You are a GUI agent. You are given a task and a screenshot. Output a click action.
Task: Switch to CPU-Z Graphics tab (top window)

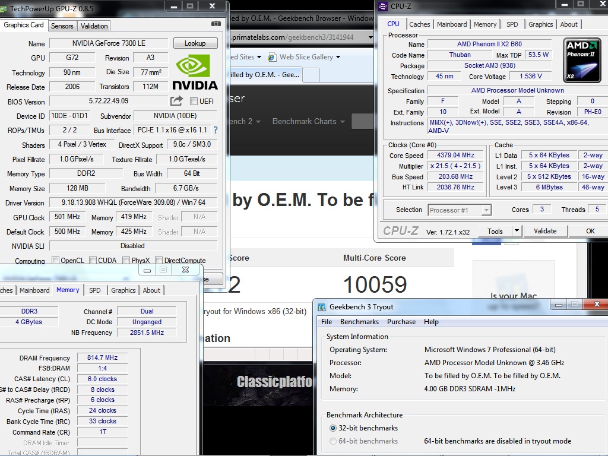tap(540, 24)
